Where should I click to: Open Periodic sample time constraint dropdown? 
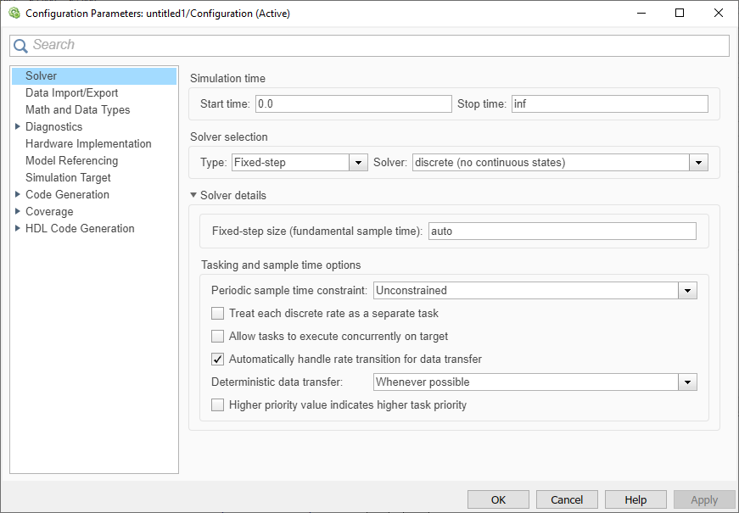(x=688, y=291)
